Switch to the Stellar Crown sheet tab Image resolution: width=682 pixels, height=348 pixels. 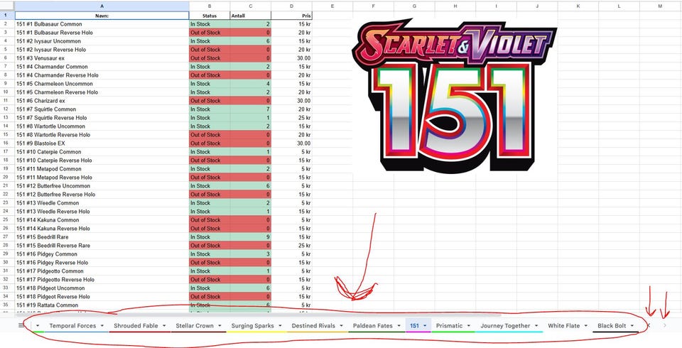pos(195,325)
